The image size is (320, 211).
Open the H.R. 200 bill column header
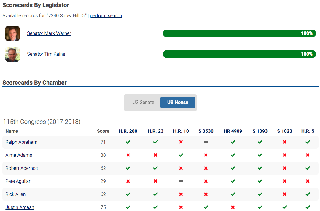pyautogui.click(x=128, y=131)
